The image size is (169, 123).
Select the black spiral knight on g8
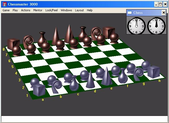96,32
